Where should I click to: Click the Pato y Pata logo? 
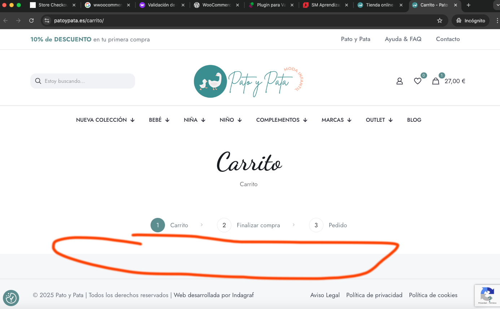[249, 81]
